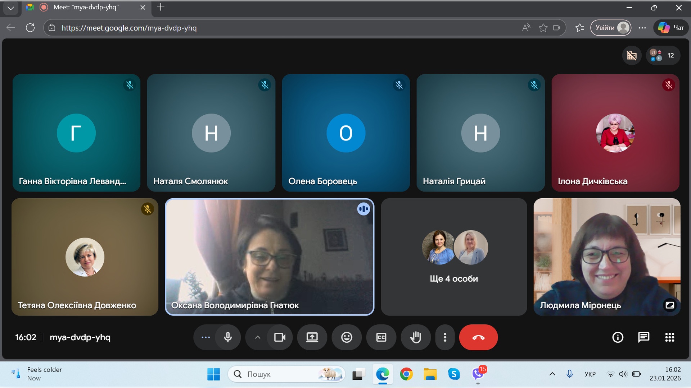Toggle closed captions on

pyautogui.click(x=381, y=337)
